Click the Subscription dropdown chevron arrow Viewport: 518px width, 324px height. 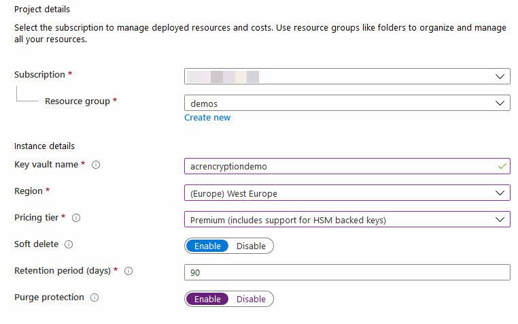point(500,76)
